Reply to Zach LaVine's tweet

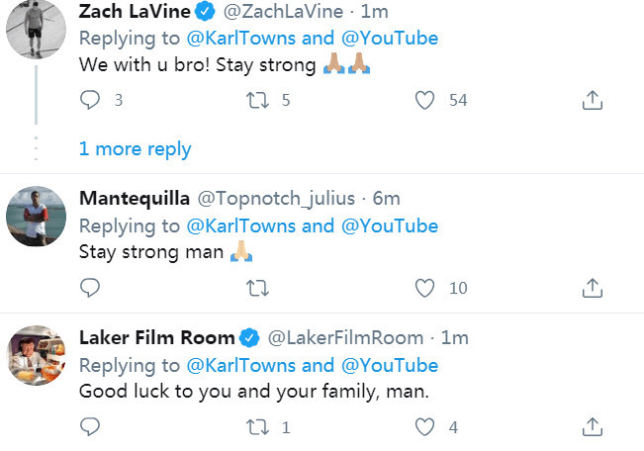(90, 100)
